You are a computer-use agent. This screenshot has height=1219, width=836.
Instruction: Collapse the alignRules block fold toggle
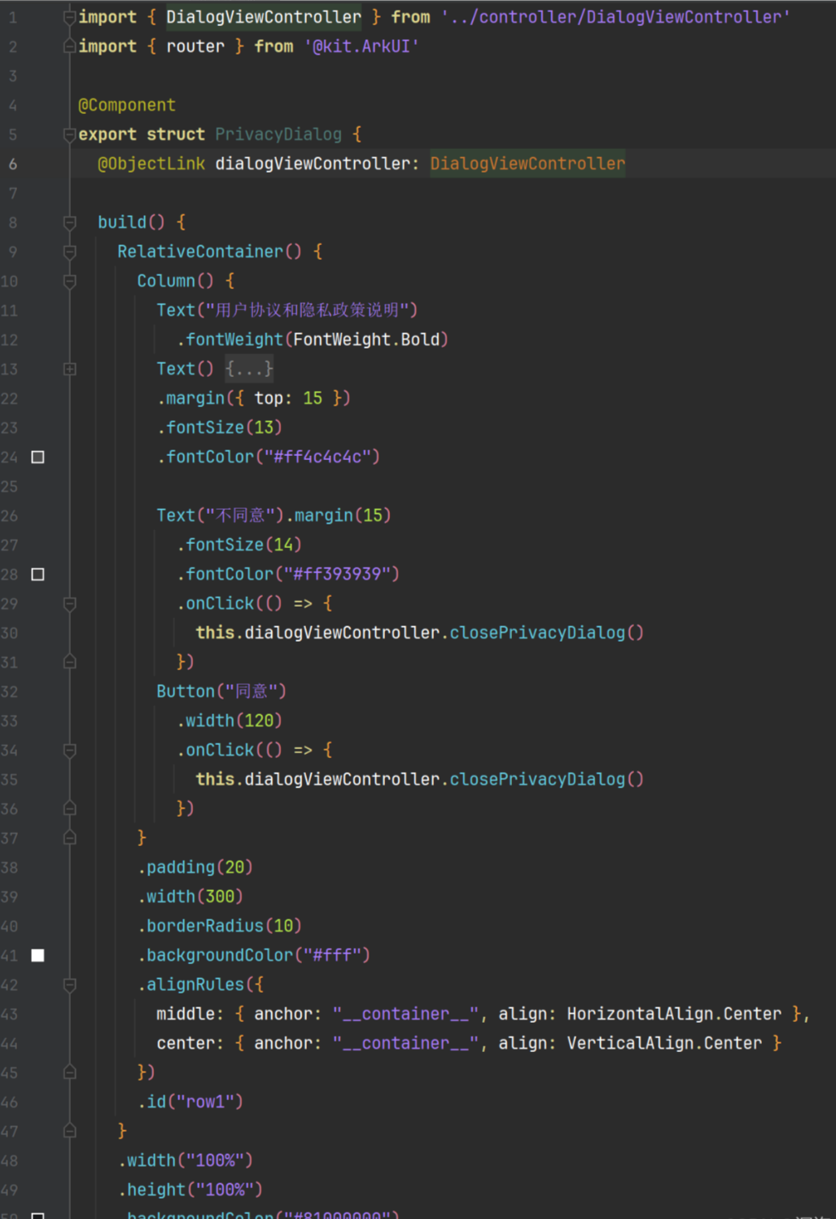[70, 984]
